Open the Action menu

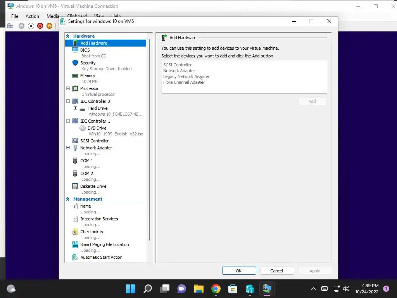tap(32, 16)
